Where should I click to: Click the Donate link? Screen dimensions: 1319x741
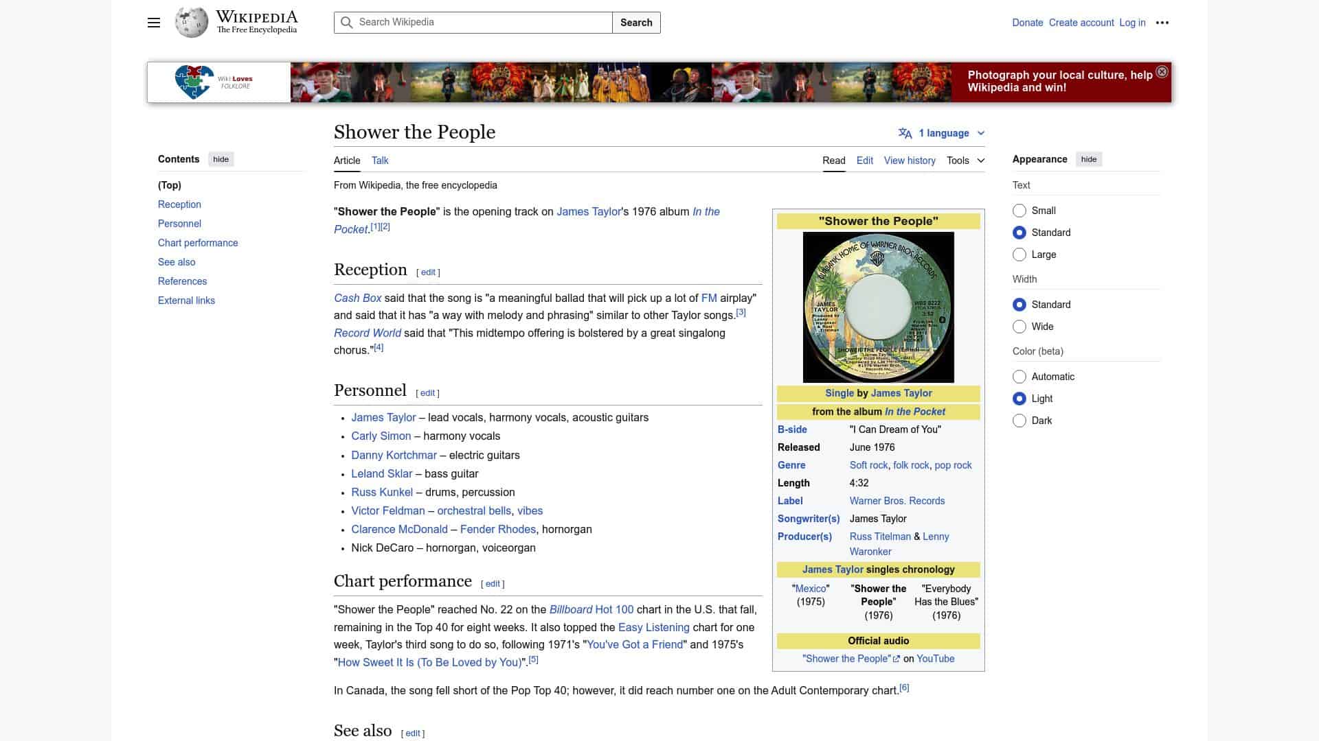[x=1028, y=23]
